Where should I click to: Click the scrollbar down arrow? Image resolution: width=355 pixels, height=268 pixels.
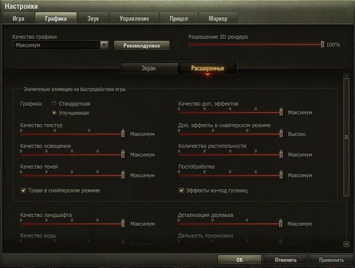(x=346, y=244)
